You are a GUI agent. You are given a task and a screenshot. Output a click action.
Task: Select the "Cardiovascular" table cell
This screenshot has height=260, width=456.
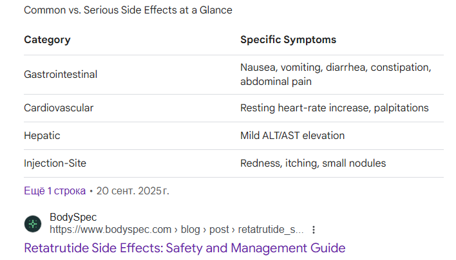(59, 108)
